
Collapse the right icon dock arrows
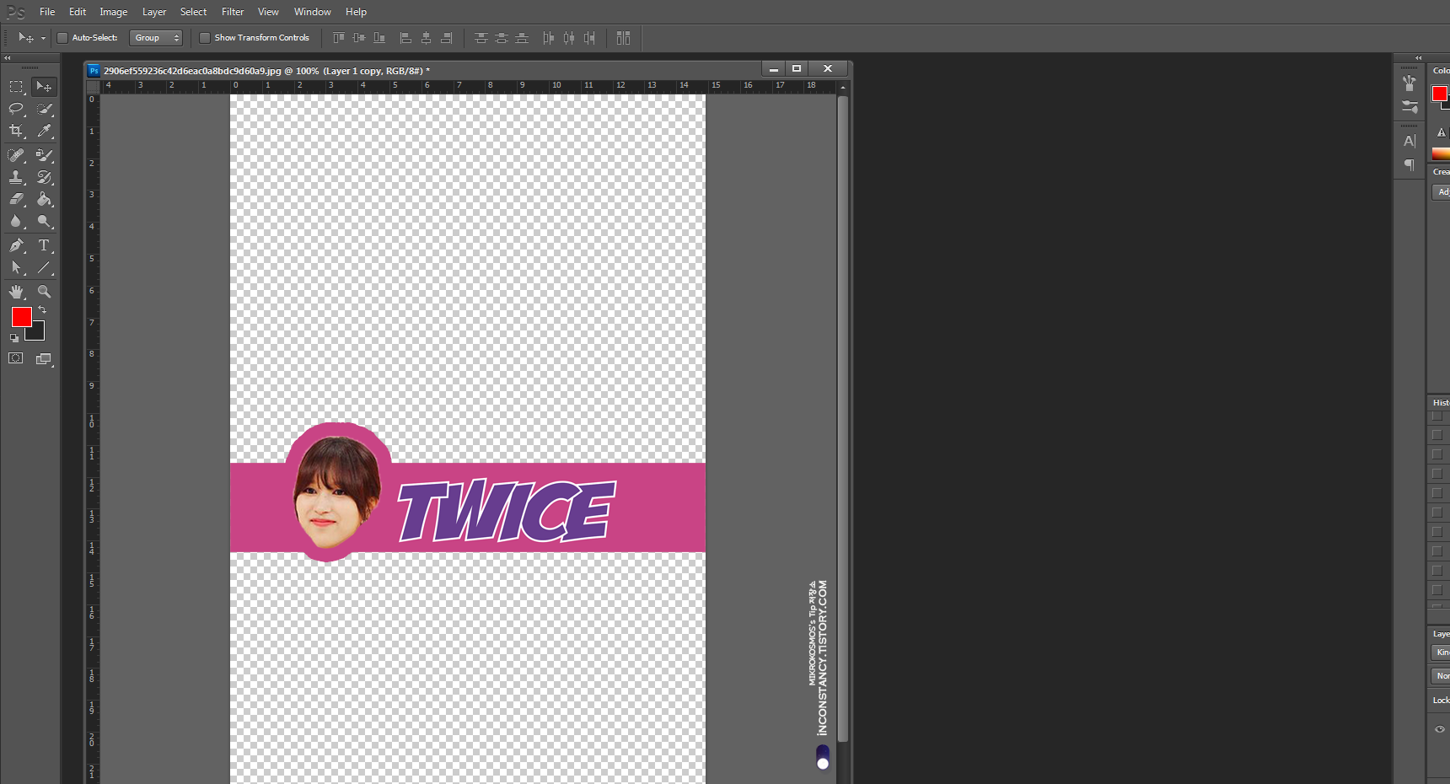[1418, 58]
